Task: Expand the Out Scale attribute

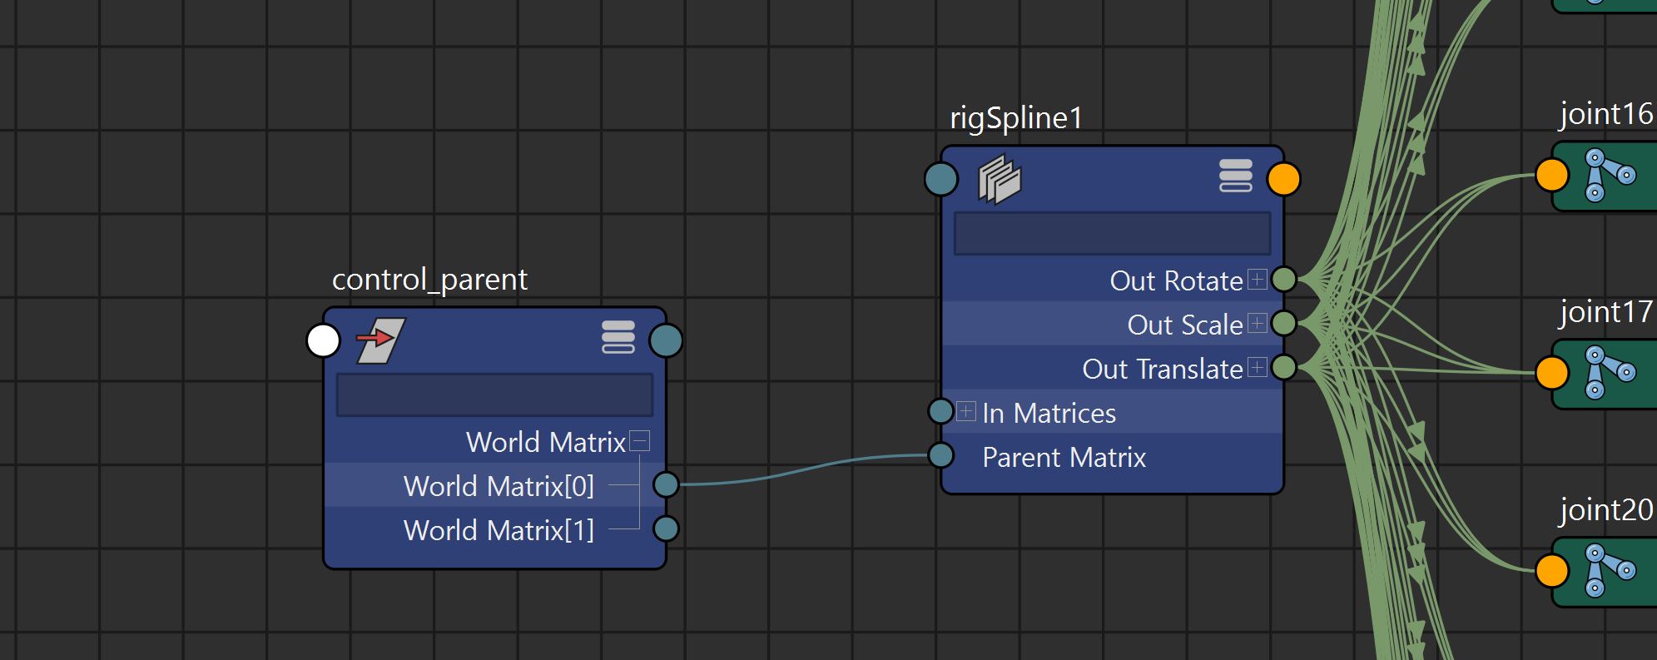Action: [x=1258, y=323]
